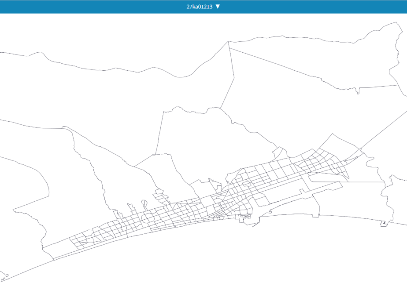The height and width of the screenshot is (290, 407).
Task: Select the small harbor notch on the eastern shoreline
Action: click(x=384, y=224)
